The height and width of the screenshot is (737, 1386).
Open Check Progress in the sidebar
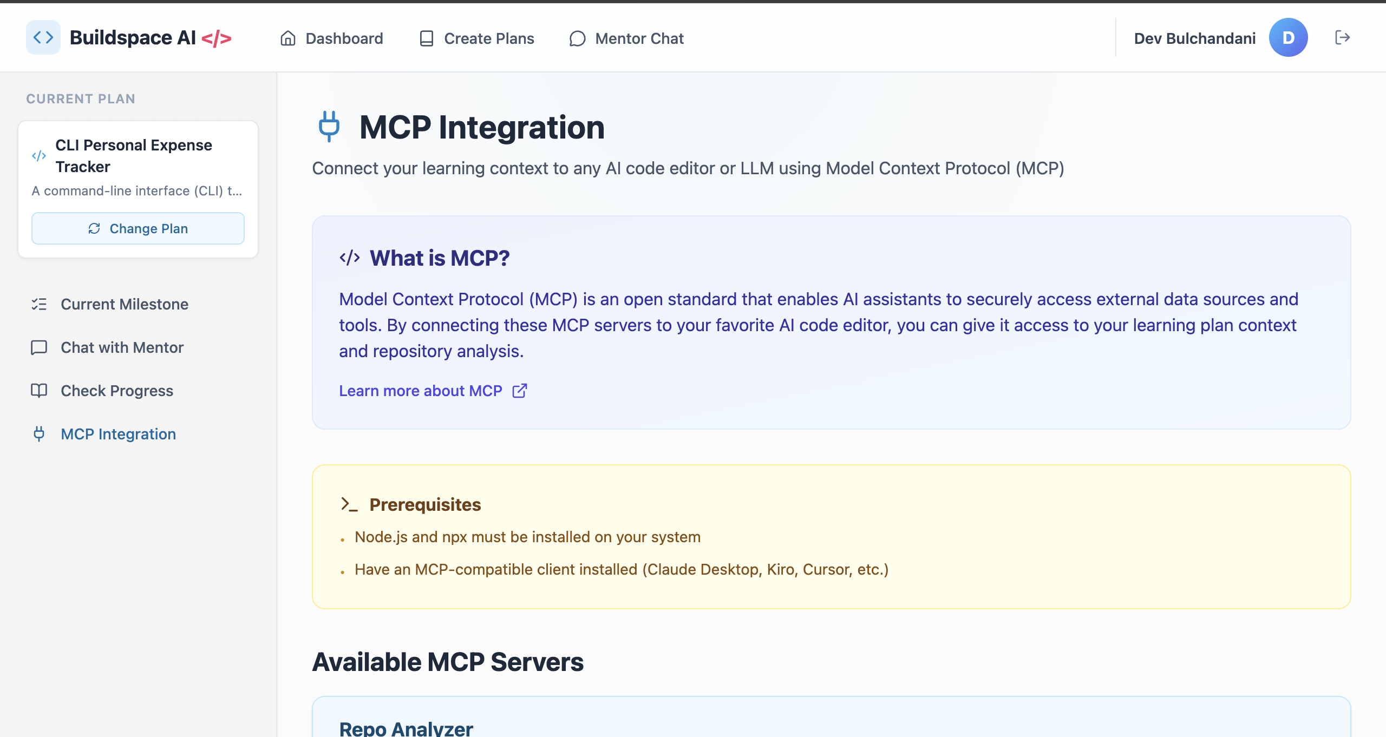(x=117, y=391)
